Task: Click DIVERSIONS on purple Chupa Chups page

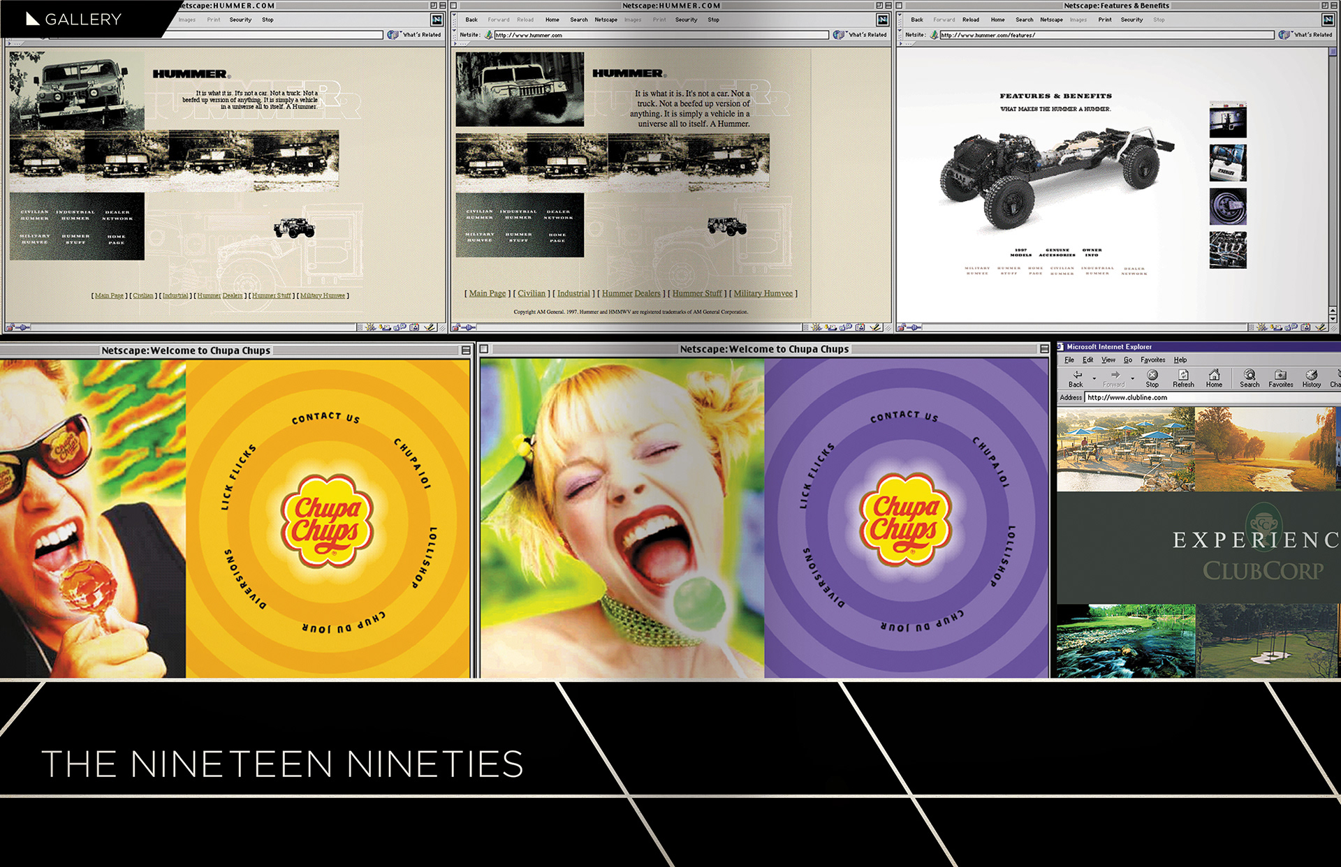Action: (823, 578)
